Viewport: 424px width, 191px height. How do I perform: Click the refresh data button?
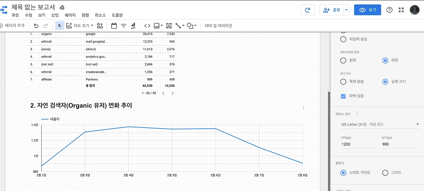pyautogui.click(x=307, y=10)
